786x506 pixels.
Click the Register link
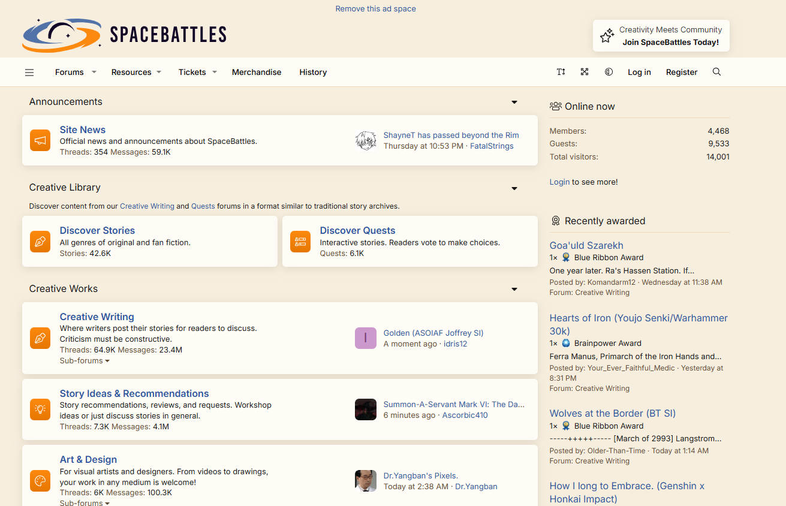682,72
